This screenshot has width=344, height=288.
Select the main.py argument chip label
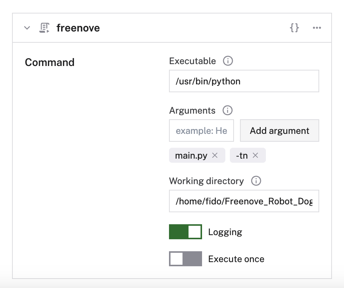(191, 155)
